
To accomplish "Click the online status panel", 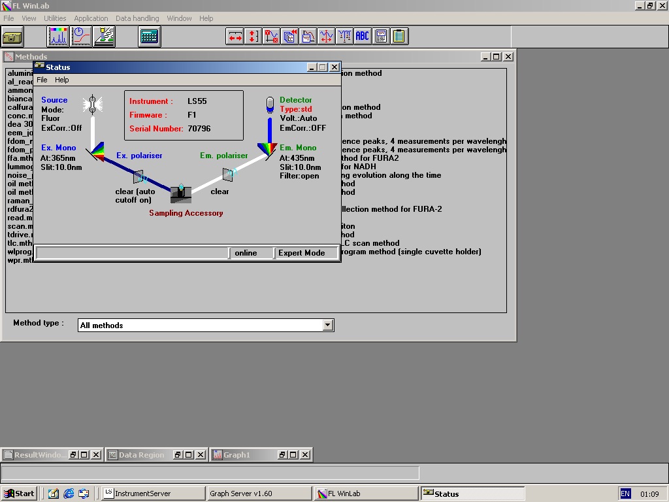I will (x=251, y=253).
